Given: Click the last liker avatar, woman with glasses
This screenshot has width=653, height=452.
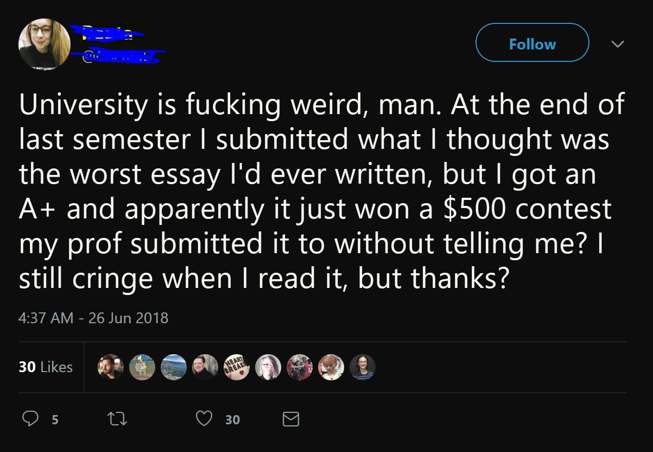Looking at the screenshot, I should (x=362, y=367).
